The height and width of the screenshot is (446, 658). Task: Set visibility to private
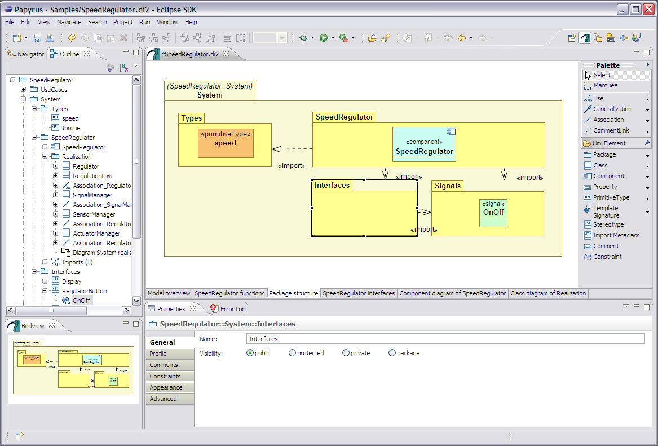(x=346, y=353)
